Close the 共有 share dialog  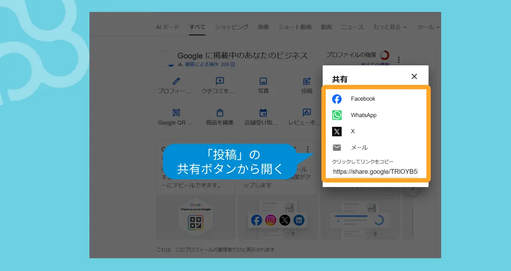click(x=414, y=77)
